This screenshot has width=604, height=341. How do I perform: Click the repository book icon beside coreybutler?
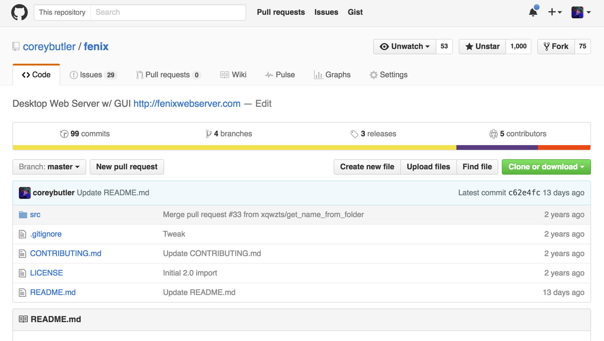tap(16, 47)
